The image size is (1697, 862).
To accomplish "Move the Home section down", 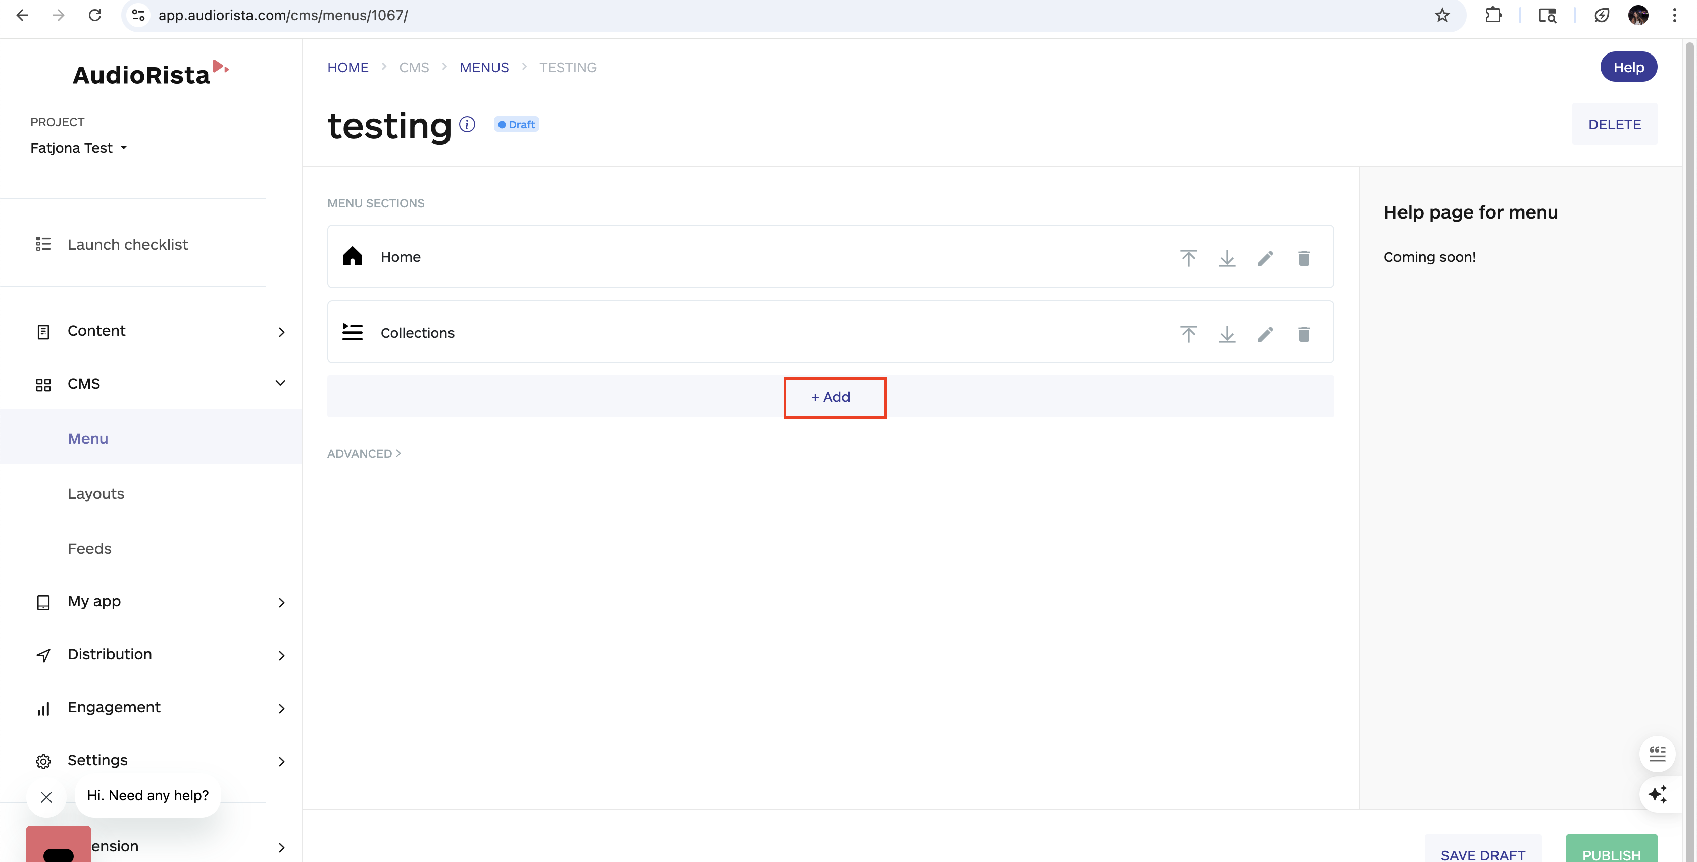I will tap(1227, 257).
